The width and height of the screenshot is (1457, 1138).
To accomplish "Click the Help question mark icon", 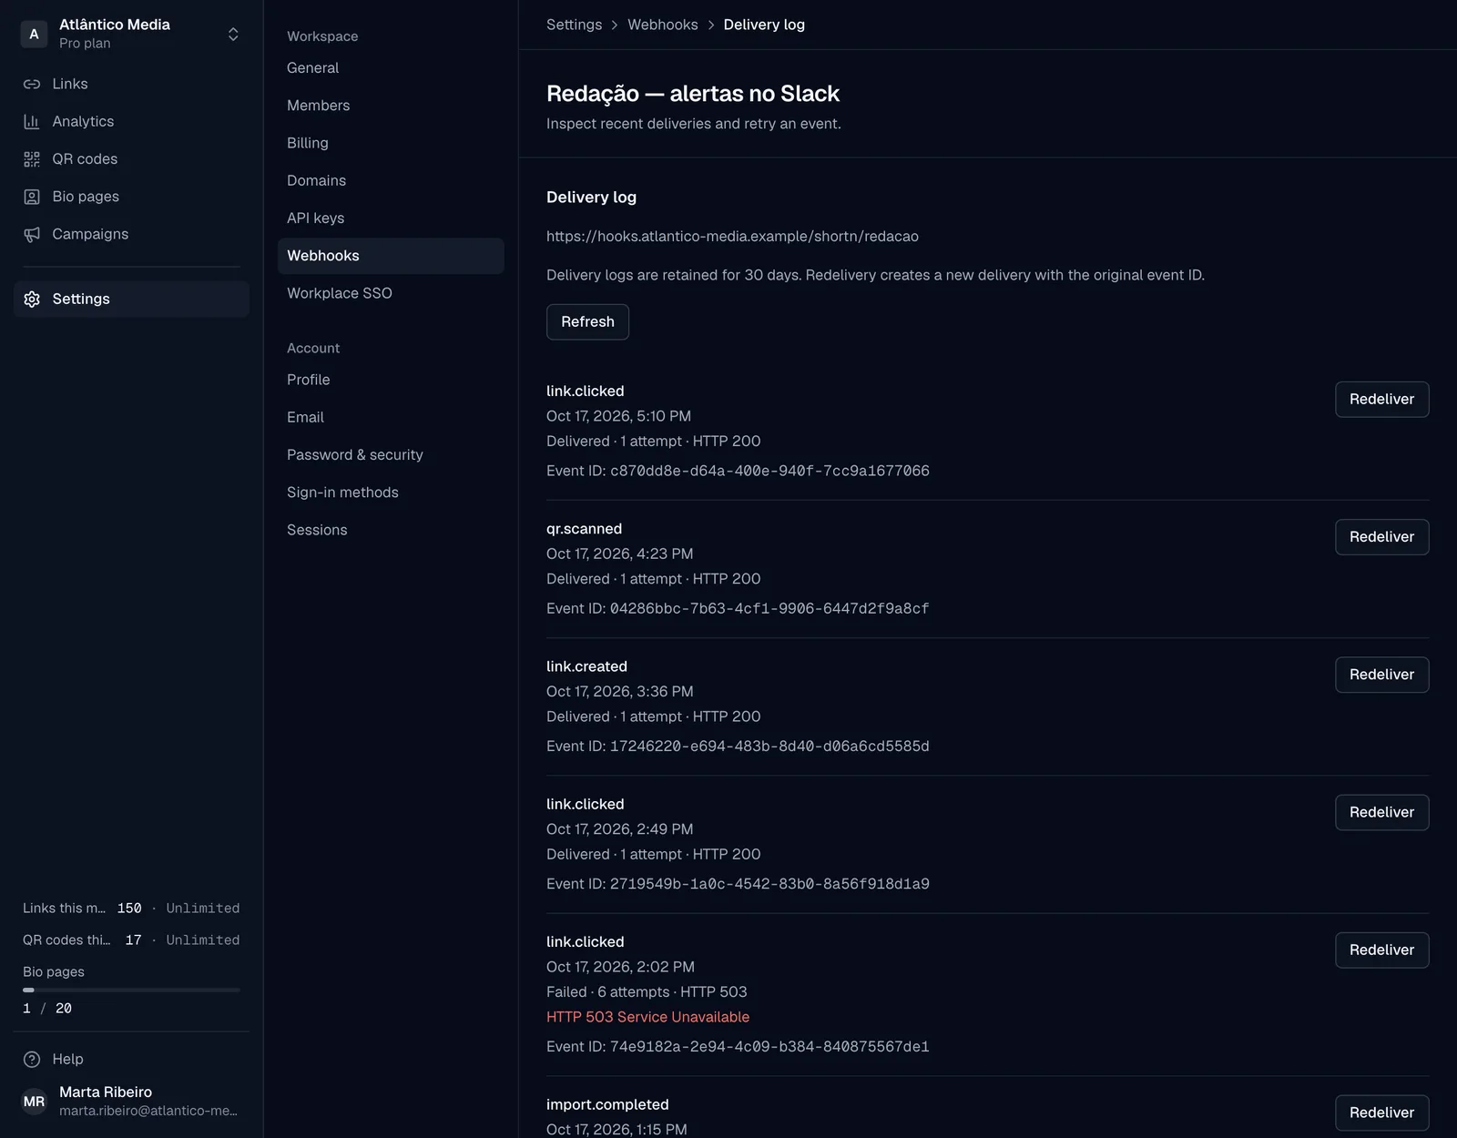I will point(32,1059).
